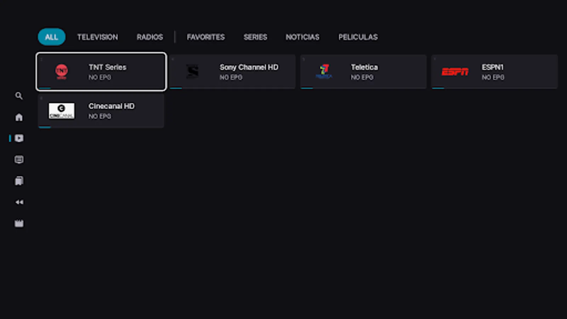Open the search icon in sidebar
Image resolution: width=567 pixels, height=319 pixels.
click(x=19, y=96)
